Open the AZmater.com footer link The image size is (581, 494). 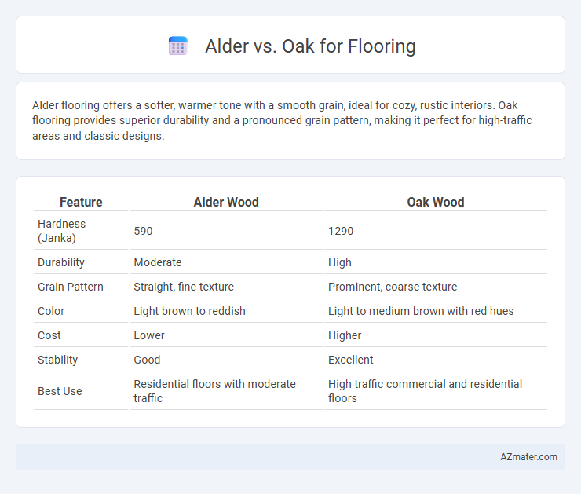(x=528, y=457)
